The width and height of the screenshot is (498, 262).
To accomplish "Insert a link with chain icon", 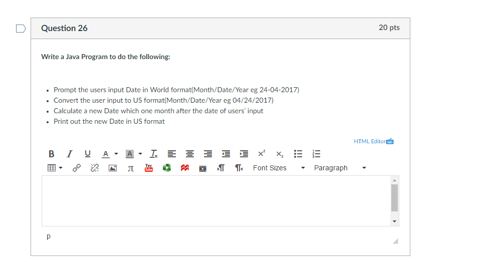I will [77, 168].
